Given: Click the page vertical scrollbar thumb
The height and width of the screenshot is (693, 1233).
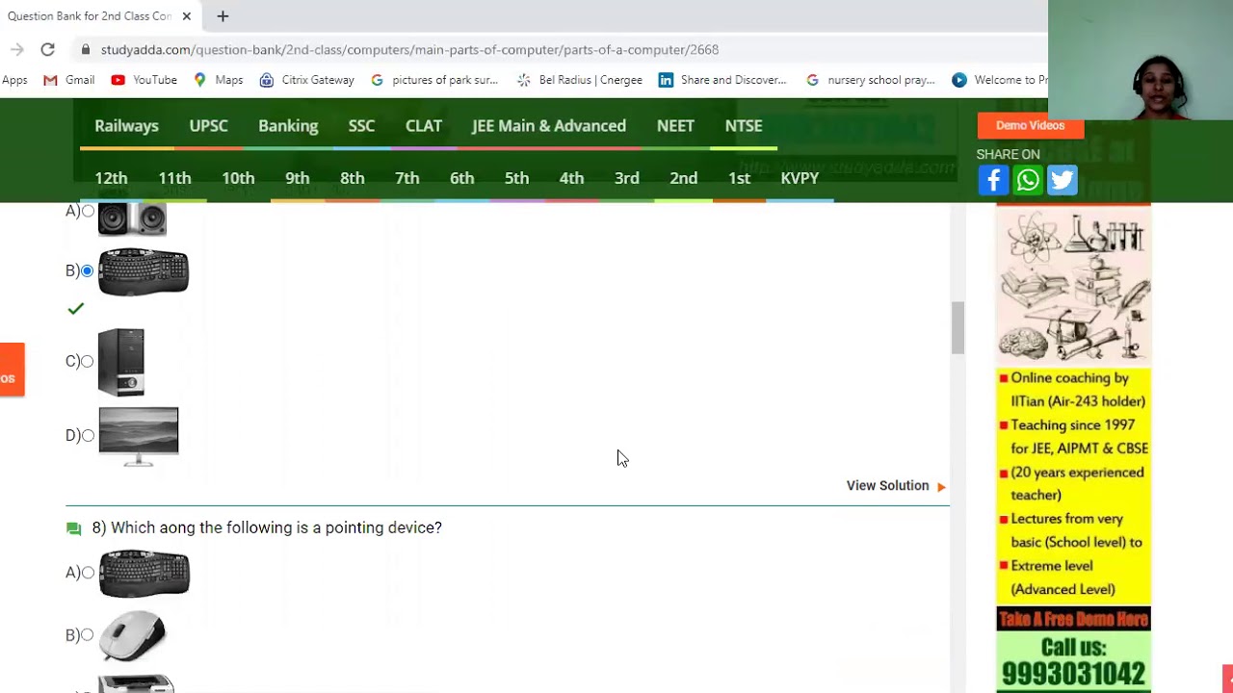Looking at the screenshot, I should tap(958, 327).
